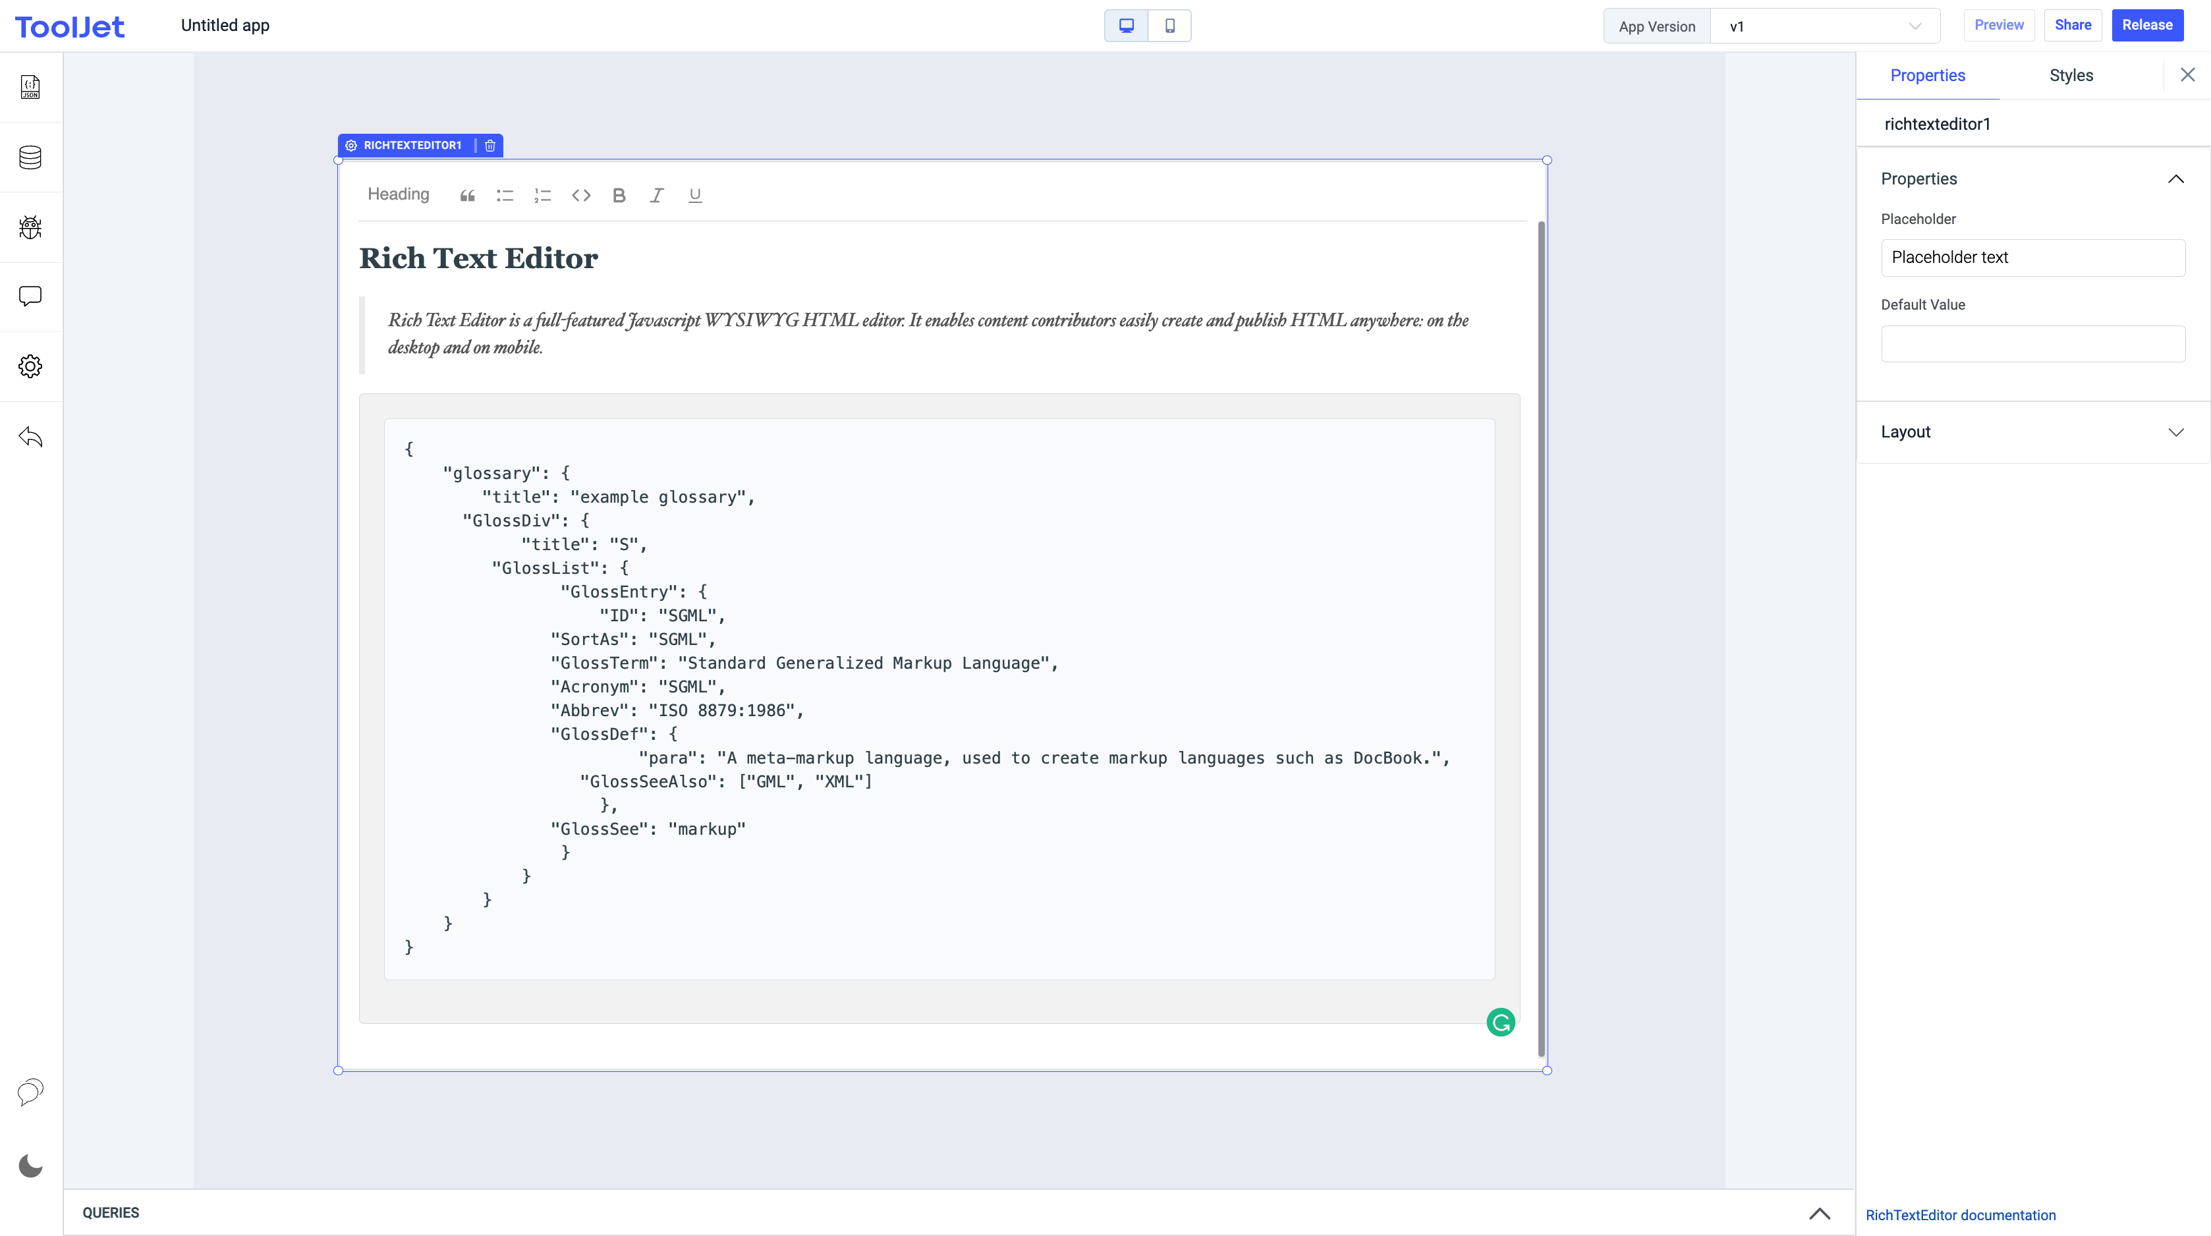This screenshot has height=1236, width=2211.
Task: Switch to the Styles tab
Action: pos(2071,76)
